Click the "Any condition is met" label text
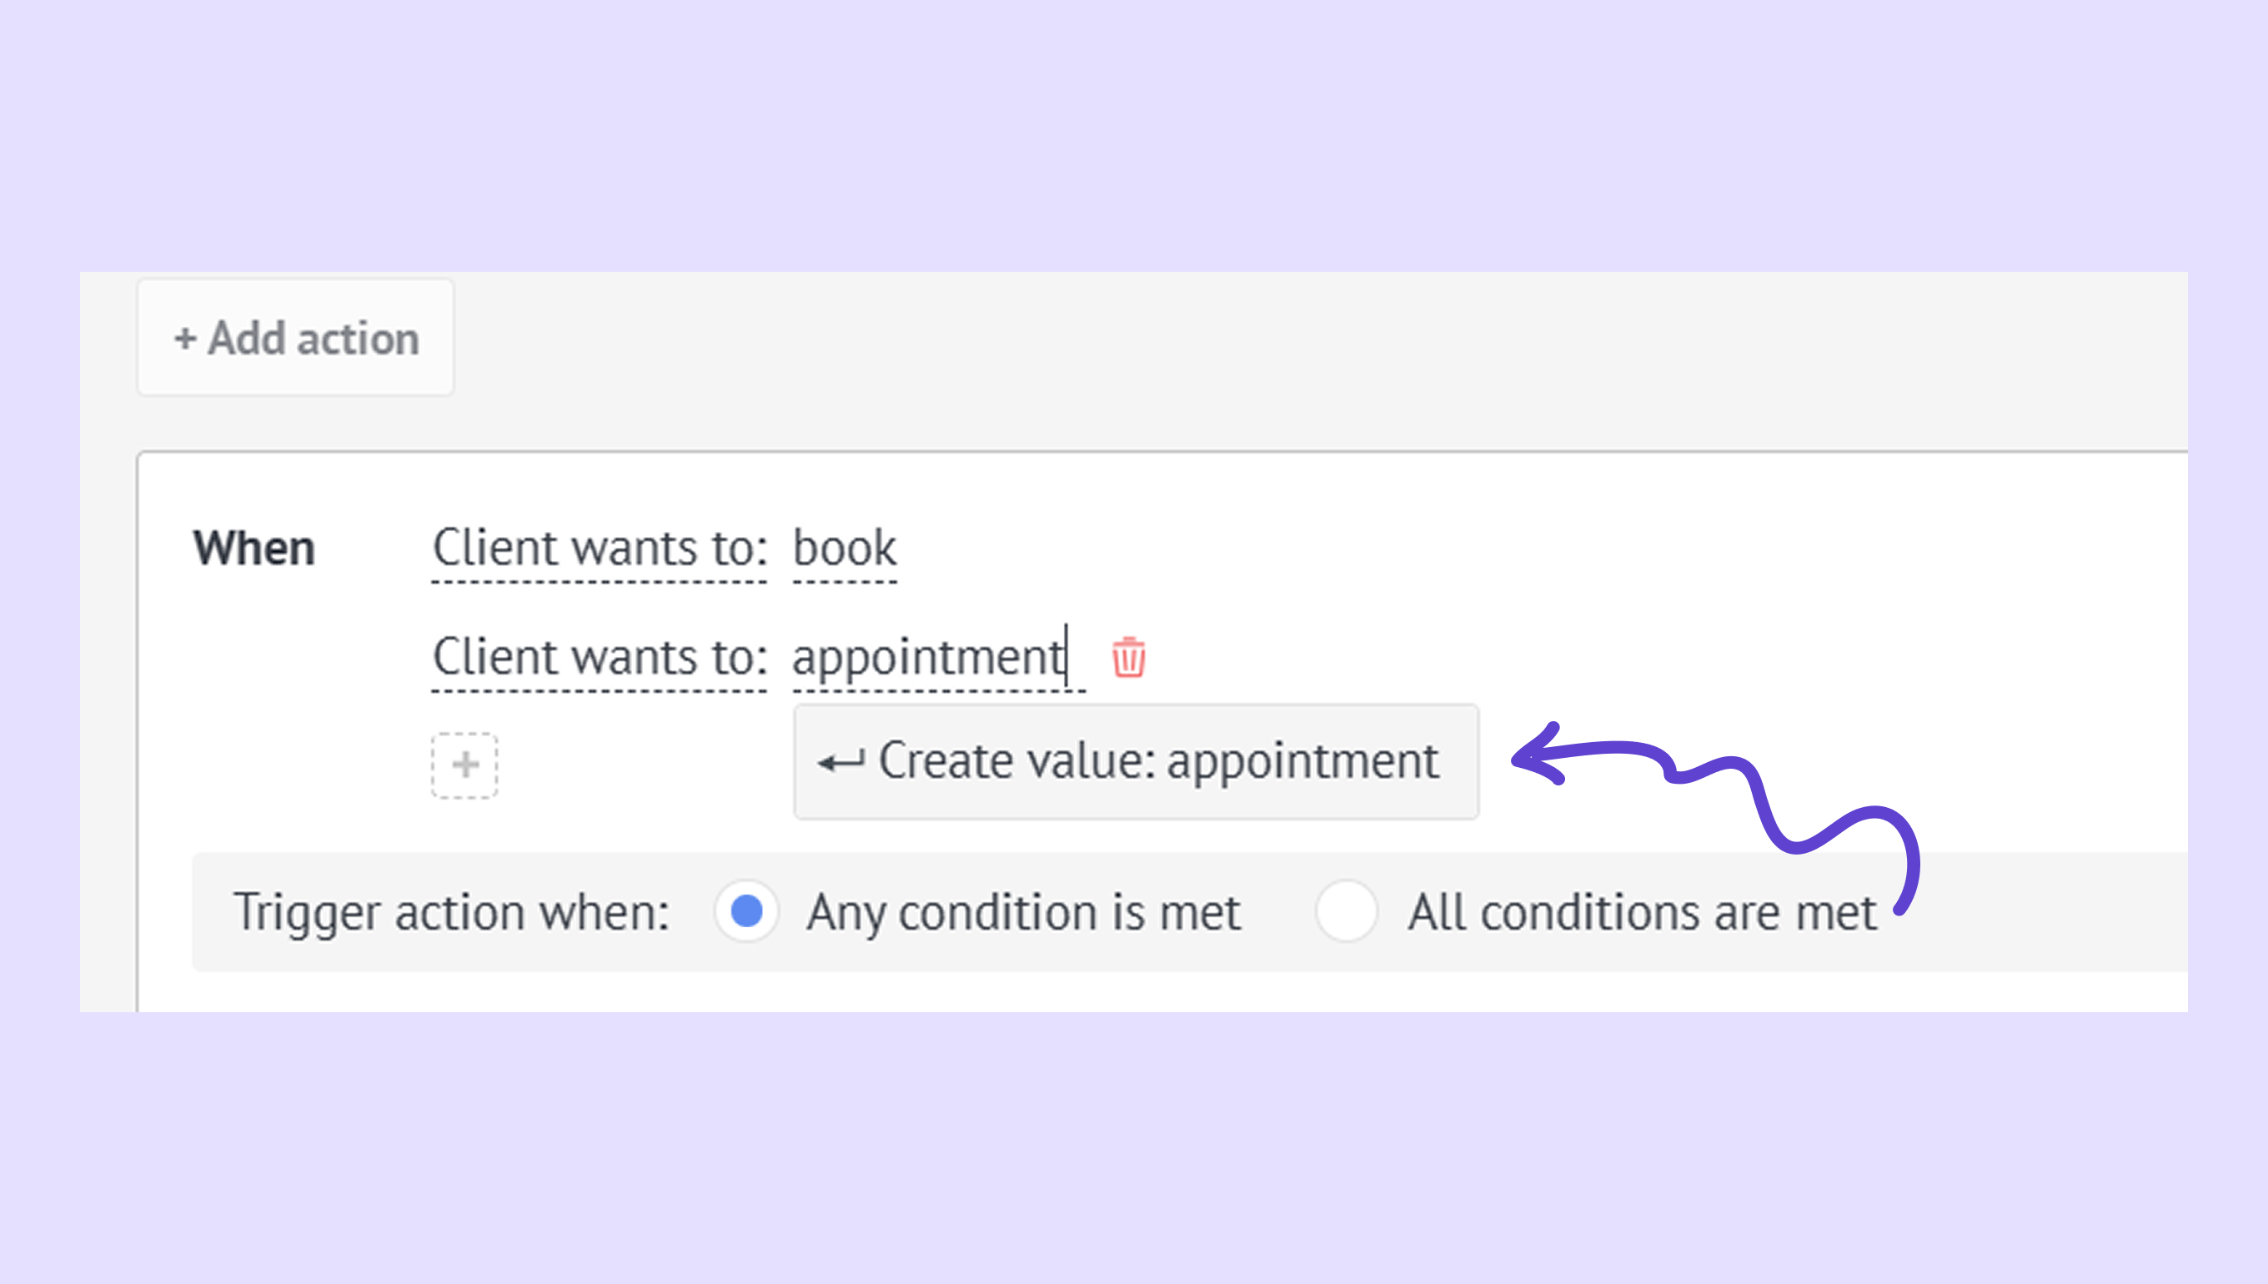This screenshot has height=1284, width=2268. pos(1023,913)
